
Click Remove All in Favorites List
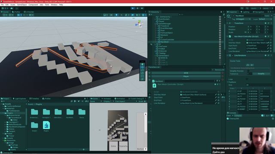pyautogui.click(x=220, y=70)
